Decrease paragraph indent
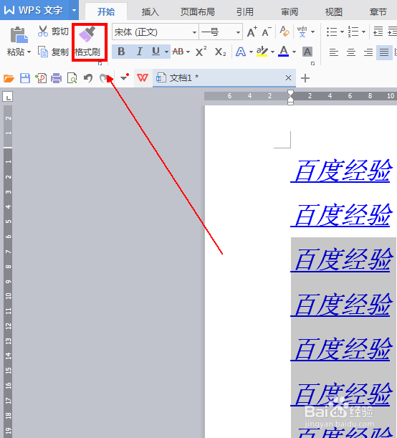 pyautogui.click(x=378, y=32)
